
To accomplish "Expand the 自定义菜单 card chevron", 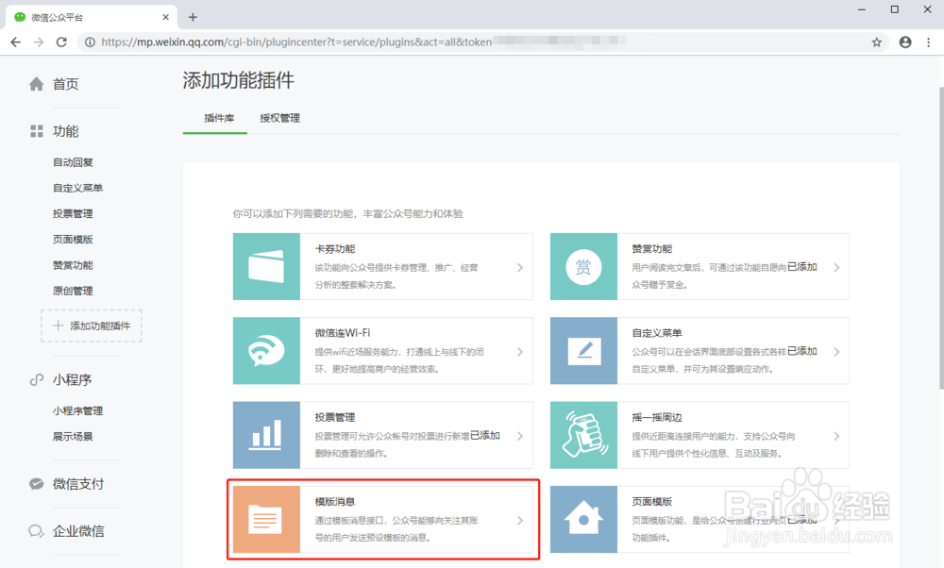I will click(836, 351).
